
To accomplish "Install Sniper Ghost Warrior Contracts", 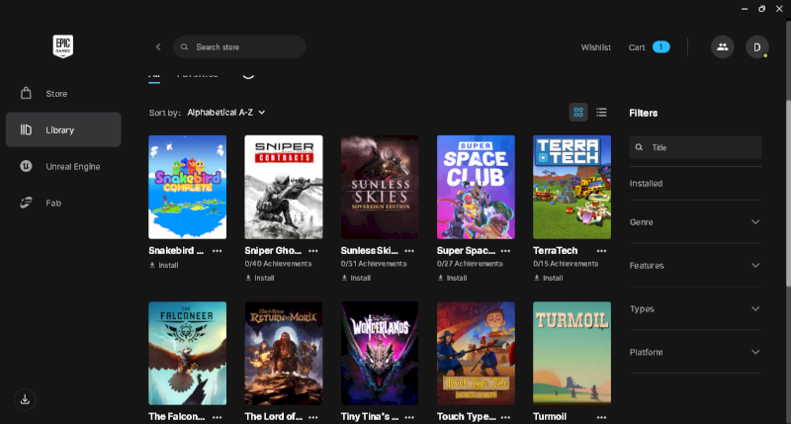I will click(x=260, y=278).
